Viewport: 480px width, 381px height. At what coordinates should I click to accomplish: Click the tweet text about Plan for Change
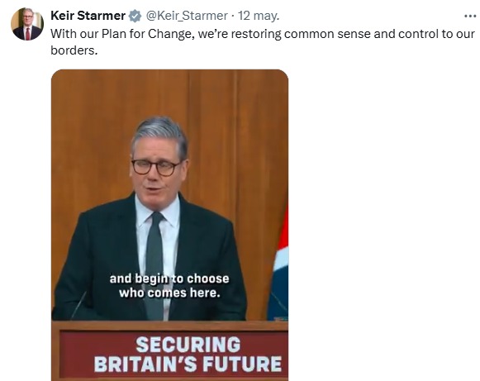click(263, 42)
